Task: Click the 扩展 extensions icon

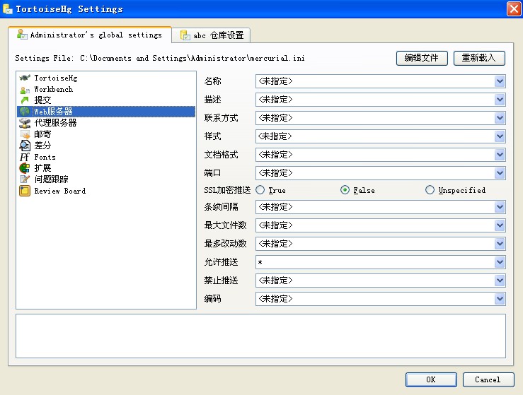Action: point(25,168)
